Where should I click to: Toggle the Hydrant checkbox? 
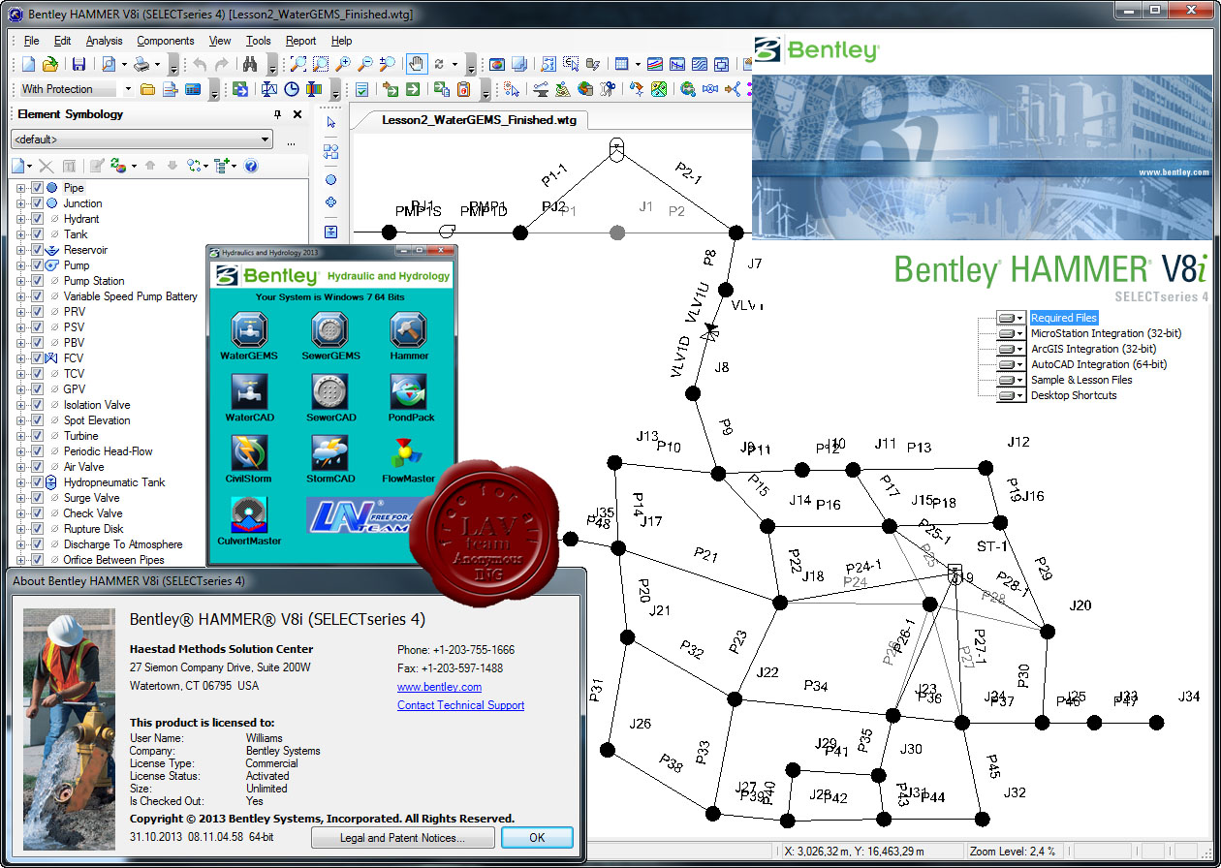tap(37, 219)
